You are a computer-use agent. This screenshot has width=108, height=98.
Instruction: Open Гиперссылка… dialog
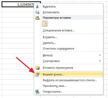(69, 92)
